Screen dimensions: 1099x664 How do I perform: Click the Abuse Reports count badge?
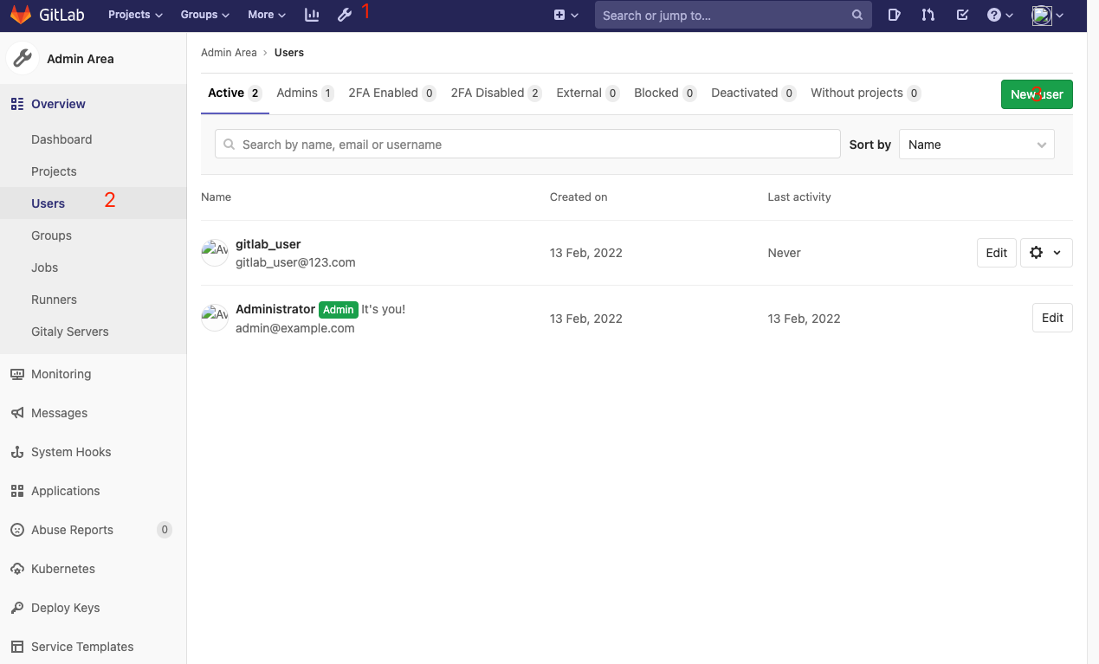pyautogui.click(x=165, y=530)
